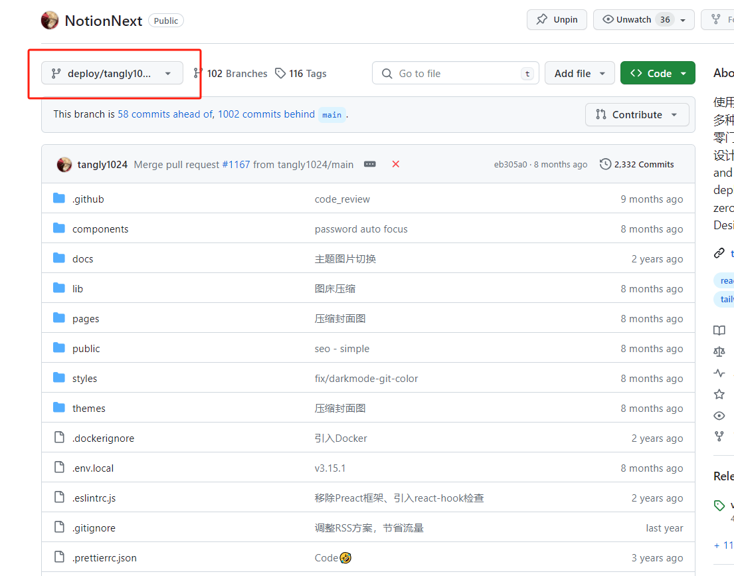Open the deploy/tangly10... branch selector dropdown
Viewport: 734px width, 576px height.
tap(112, 74)
